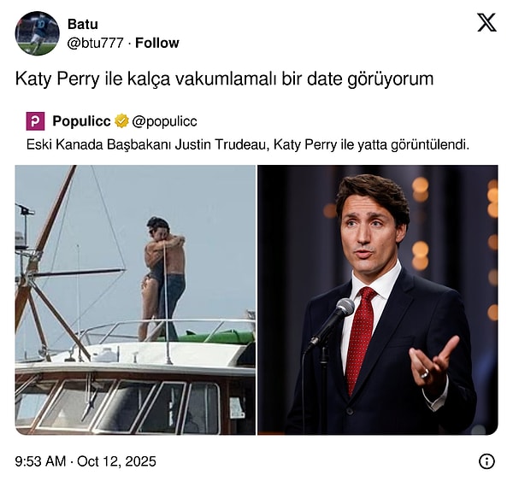View the yacht photo on the left

coord(135,300)
